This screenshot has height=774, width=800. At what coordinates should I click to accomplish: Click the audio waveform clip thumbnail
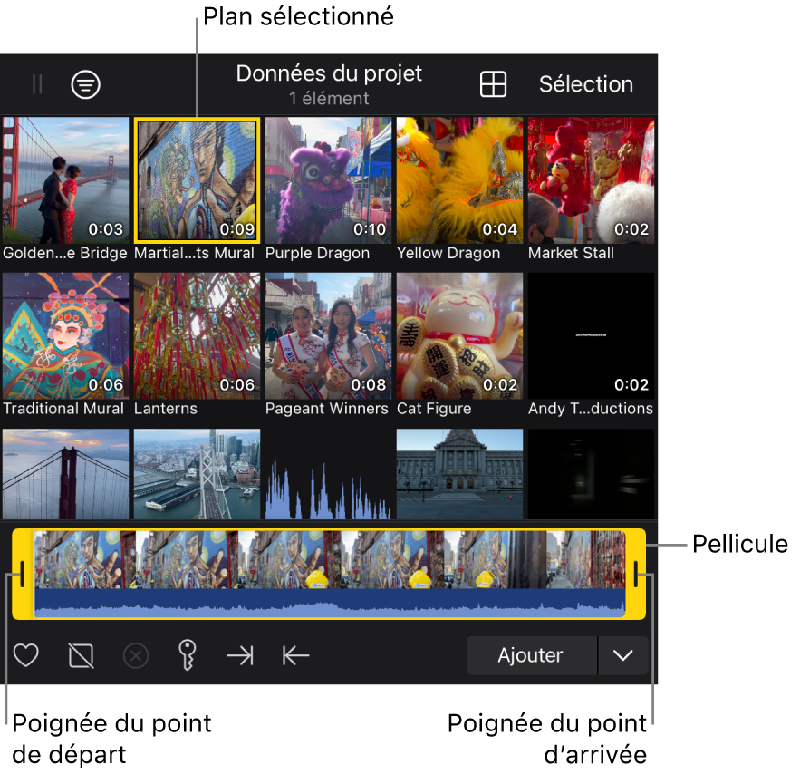pos(328,475)
